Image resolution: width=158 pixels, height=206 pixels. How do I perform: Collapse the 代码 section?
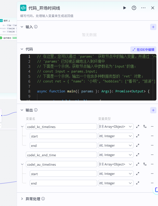point(22,49)
